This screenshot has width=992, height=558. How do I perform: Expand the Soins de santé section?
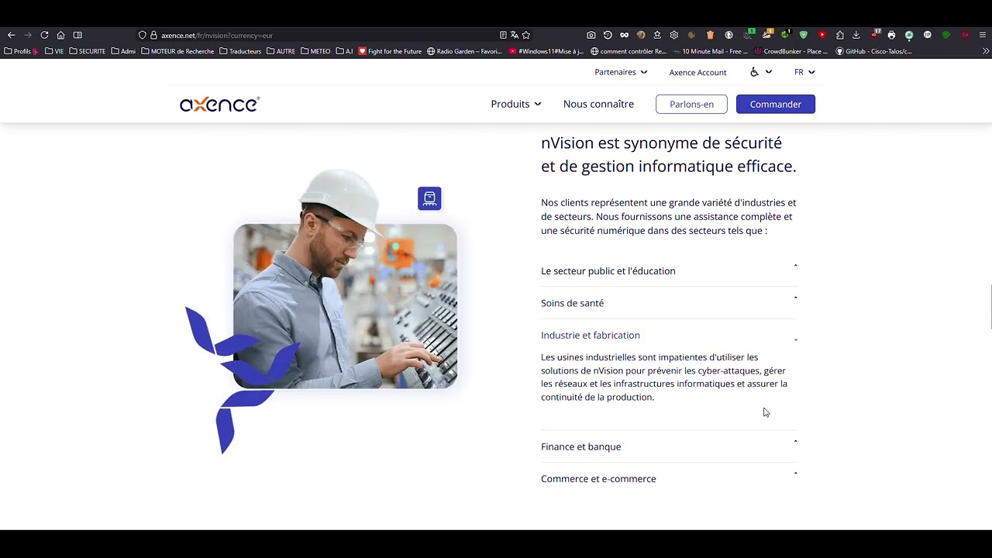669,303
